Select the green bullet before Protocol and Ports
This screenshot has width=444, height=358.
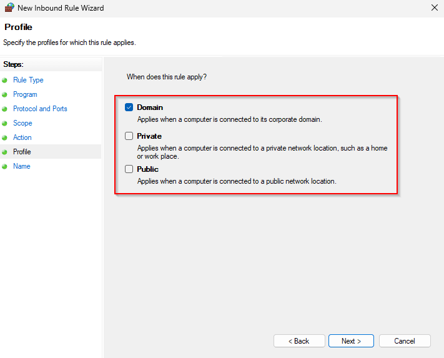(5, 109)
